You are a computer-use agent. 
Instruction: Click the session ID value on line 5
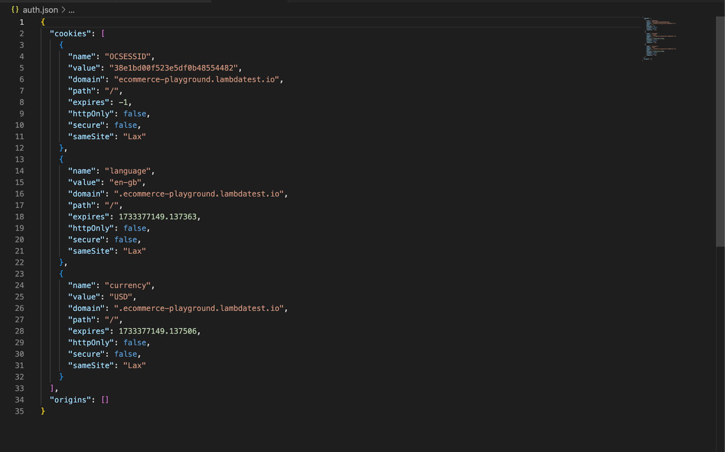[x=175, y=68]
